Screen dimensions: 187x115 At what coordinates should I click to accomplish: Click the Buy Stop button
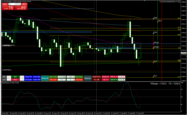coord(79,77)
